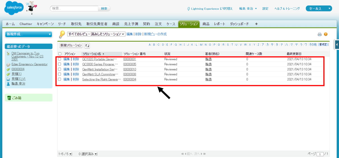
Task: Open the 1-5/5 records-per-page dropdown
Action: [65, 154]
